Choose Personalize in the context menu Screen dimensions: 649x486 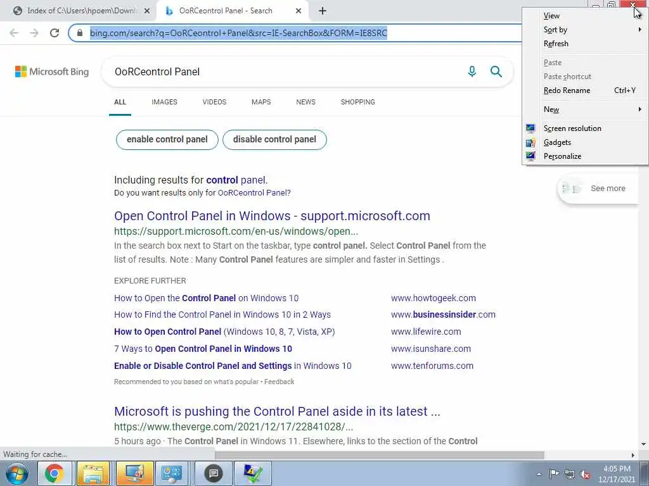(x=585, y=156)
